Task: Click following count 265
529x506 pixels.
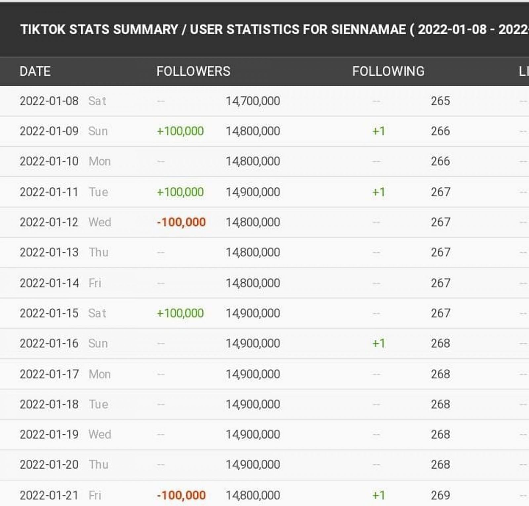Action: click(x=440, y=101)
